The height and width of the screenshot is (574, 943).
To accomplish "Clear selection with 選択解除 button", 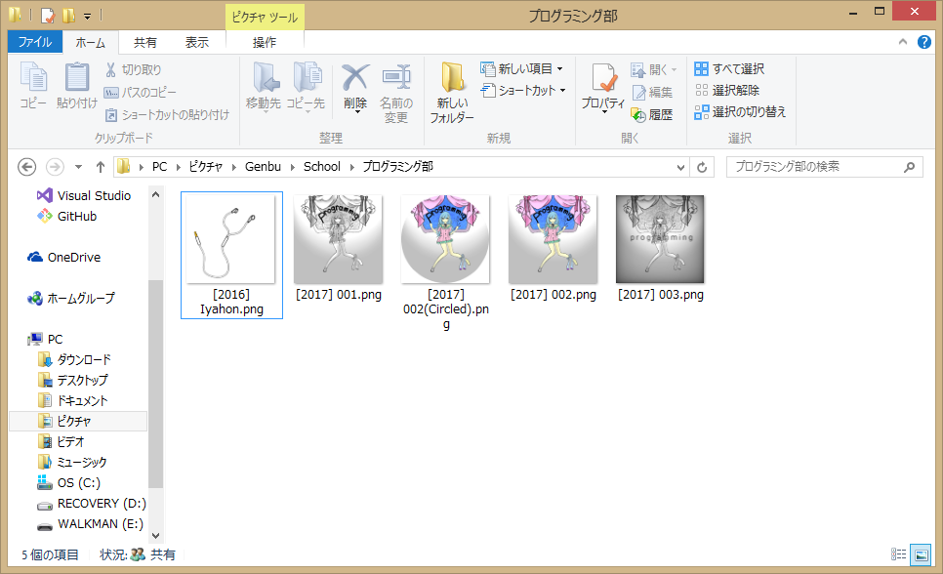I will pyautogui.click(x=727, y=91).
